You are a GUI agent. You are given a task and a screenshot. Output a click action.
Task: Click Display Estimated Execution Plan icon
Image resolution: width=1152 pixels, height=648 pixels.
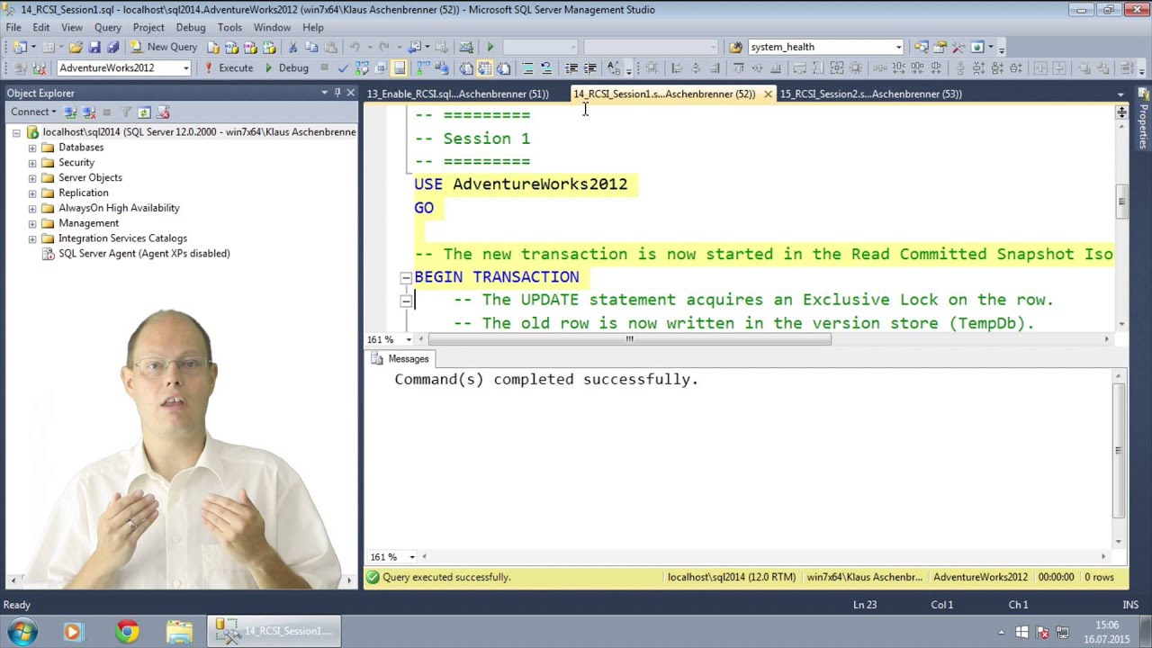[x=362, y=67]
